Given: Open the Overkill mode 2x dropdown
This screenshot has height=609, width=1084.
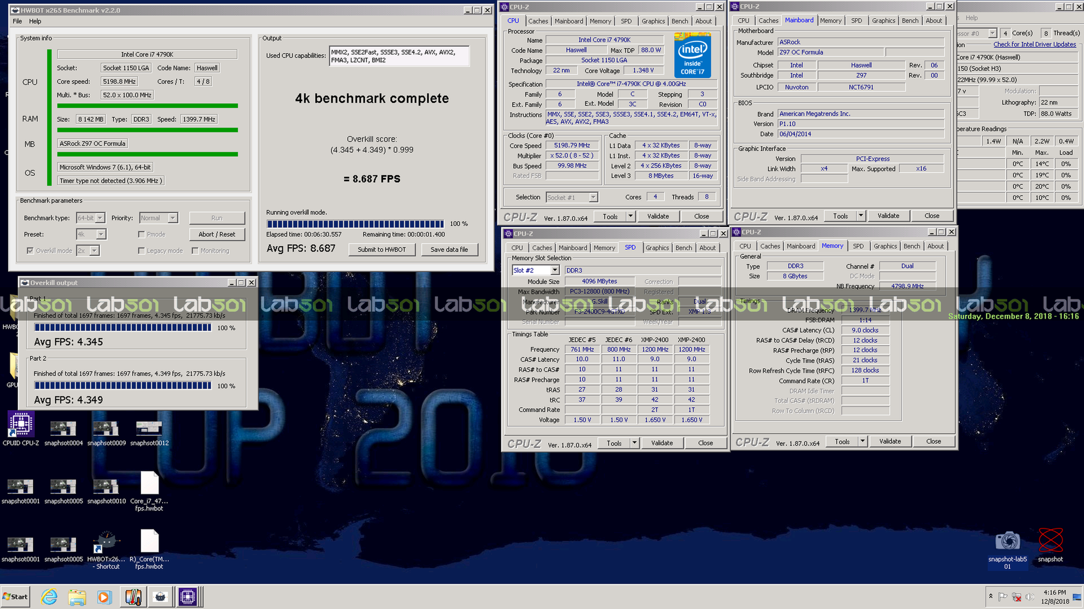Looking at the screenshot, I should 88,250.
